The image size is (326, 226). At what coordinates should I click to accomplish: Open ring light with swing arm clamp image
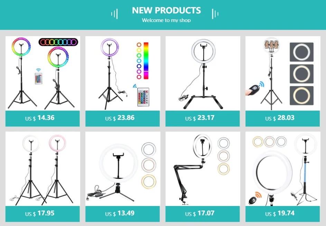203,169
